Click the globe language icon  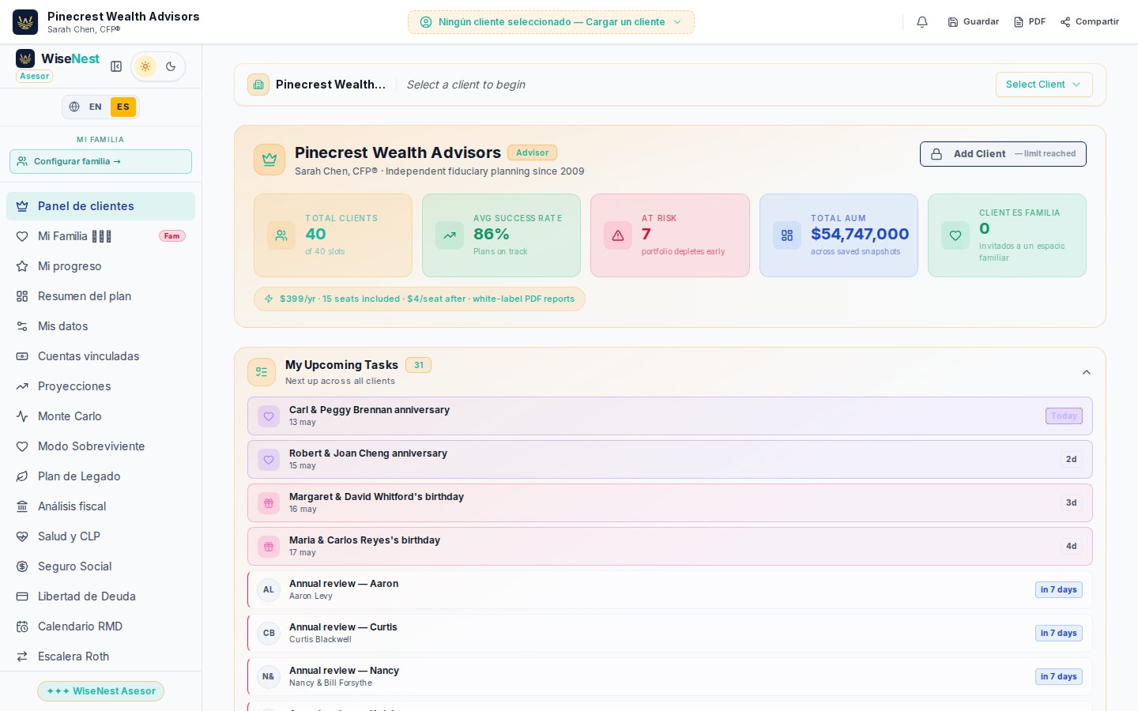point(74,107)
